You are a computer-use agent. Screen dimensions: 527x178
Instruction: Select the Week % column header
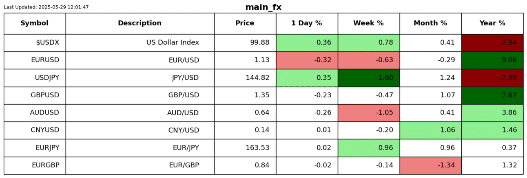[368, 23]
